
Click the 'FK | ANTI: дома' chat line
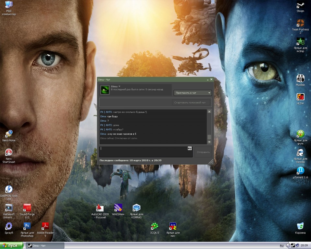(110, 125)
